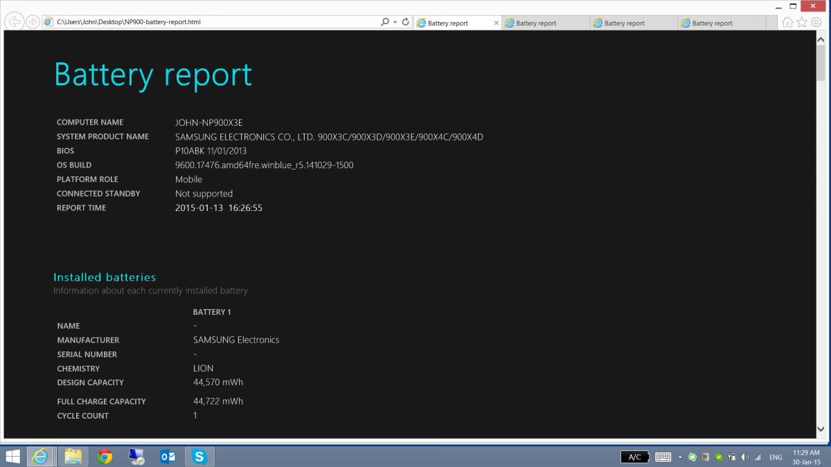
Task: Close the active Battery report tab
Action: point(495,23)
